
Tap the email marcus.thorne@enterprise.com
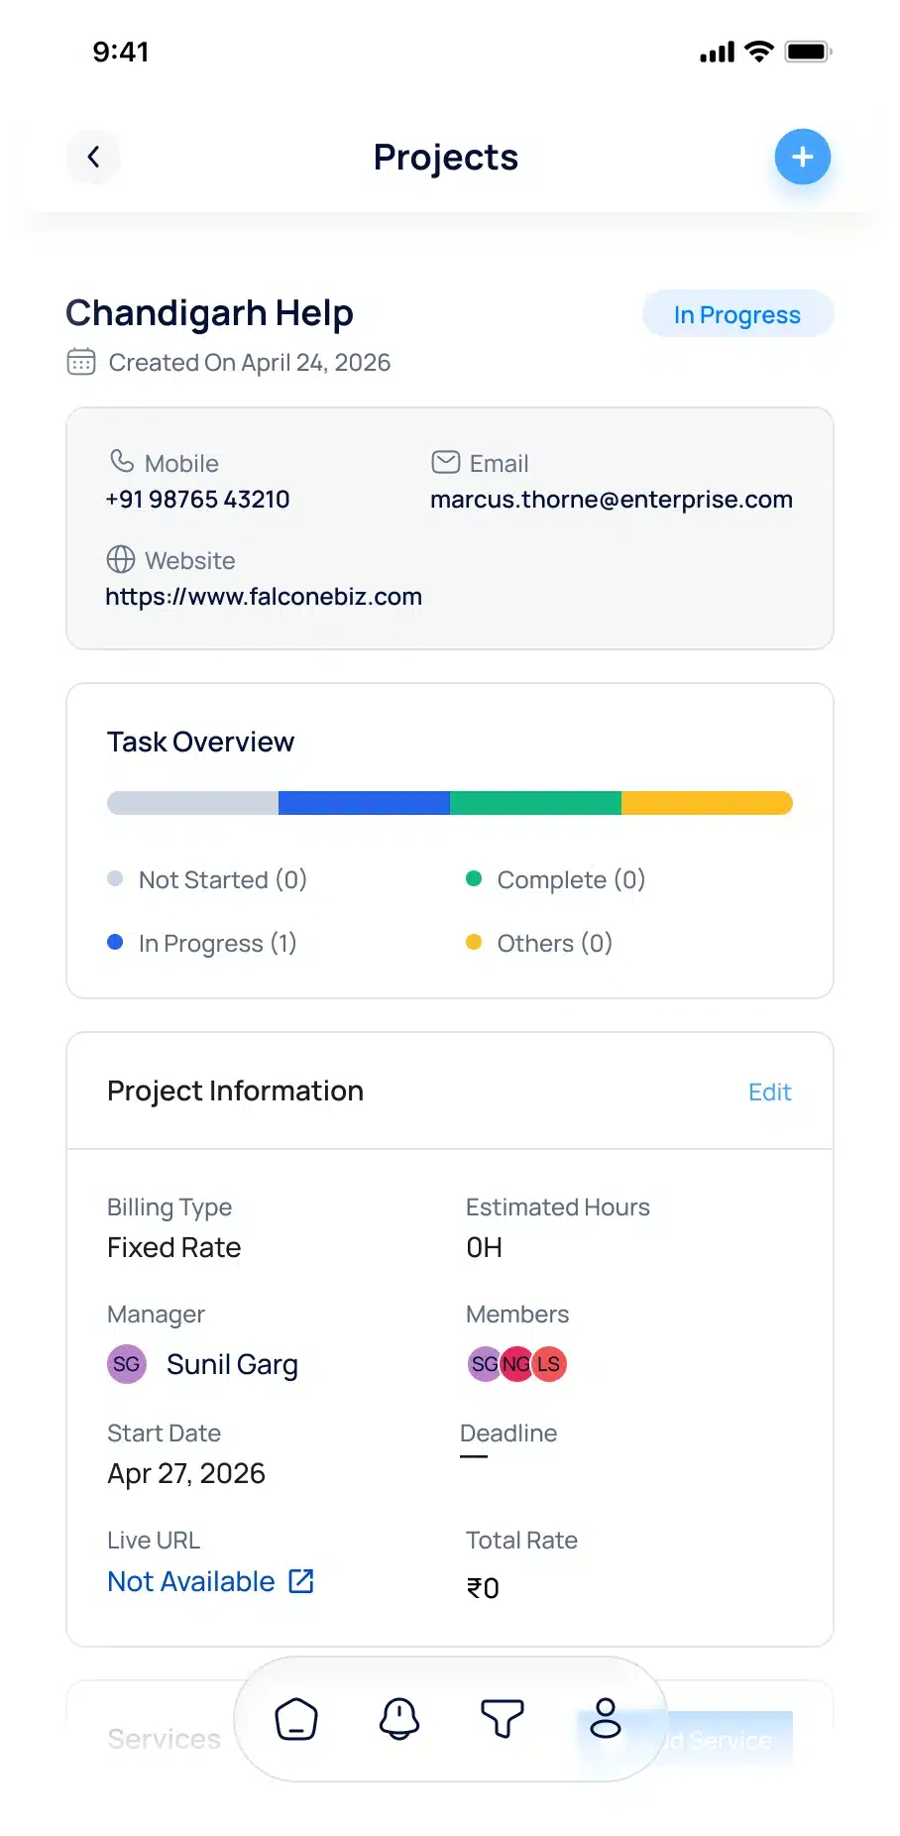point(612,499)
